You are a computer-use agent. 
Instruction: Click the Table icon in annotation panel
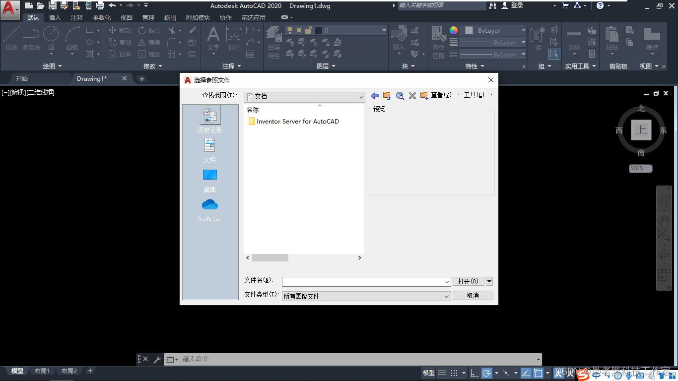250,54
